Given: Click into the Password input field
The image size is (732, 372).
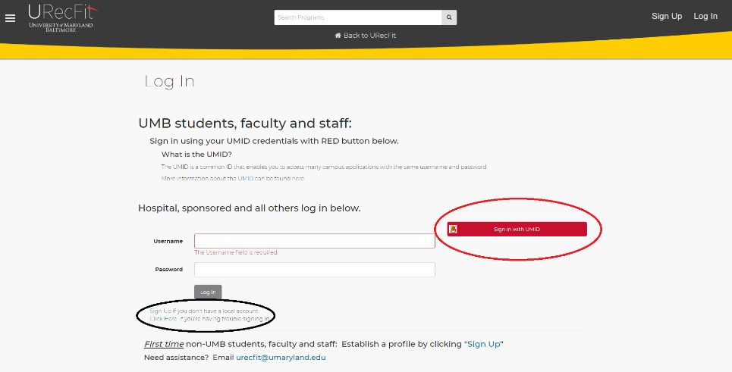Looking at the screenshot, I should tap(314, 270).
